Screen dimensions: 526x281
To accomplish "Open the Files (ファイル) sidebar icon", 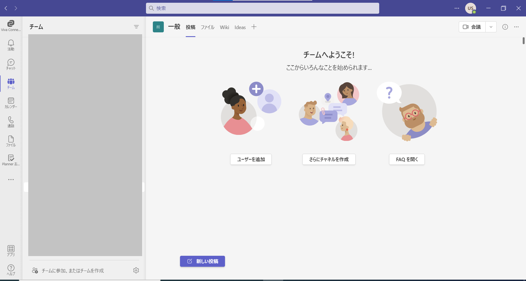I will [11, 141].
